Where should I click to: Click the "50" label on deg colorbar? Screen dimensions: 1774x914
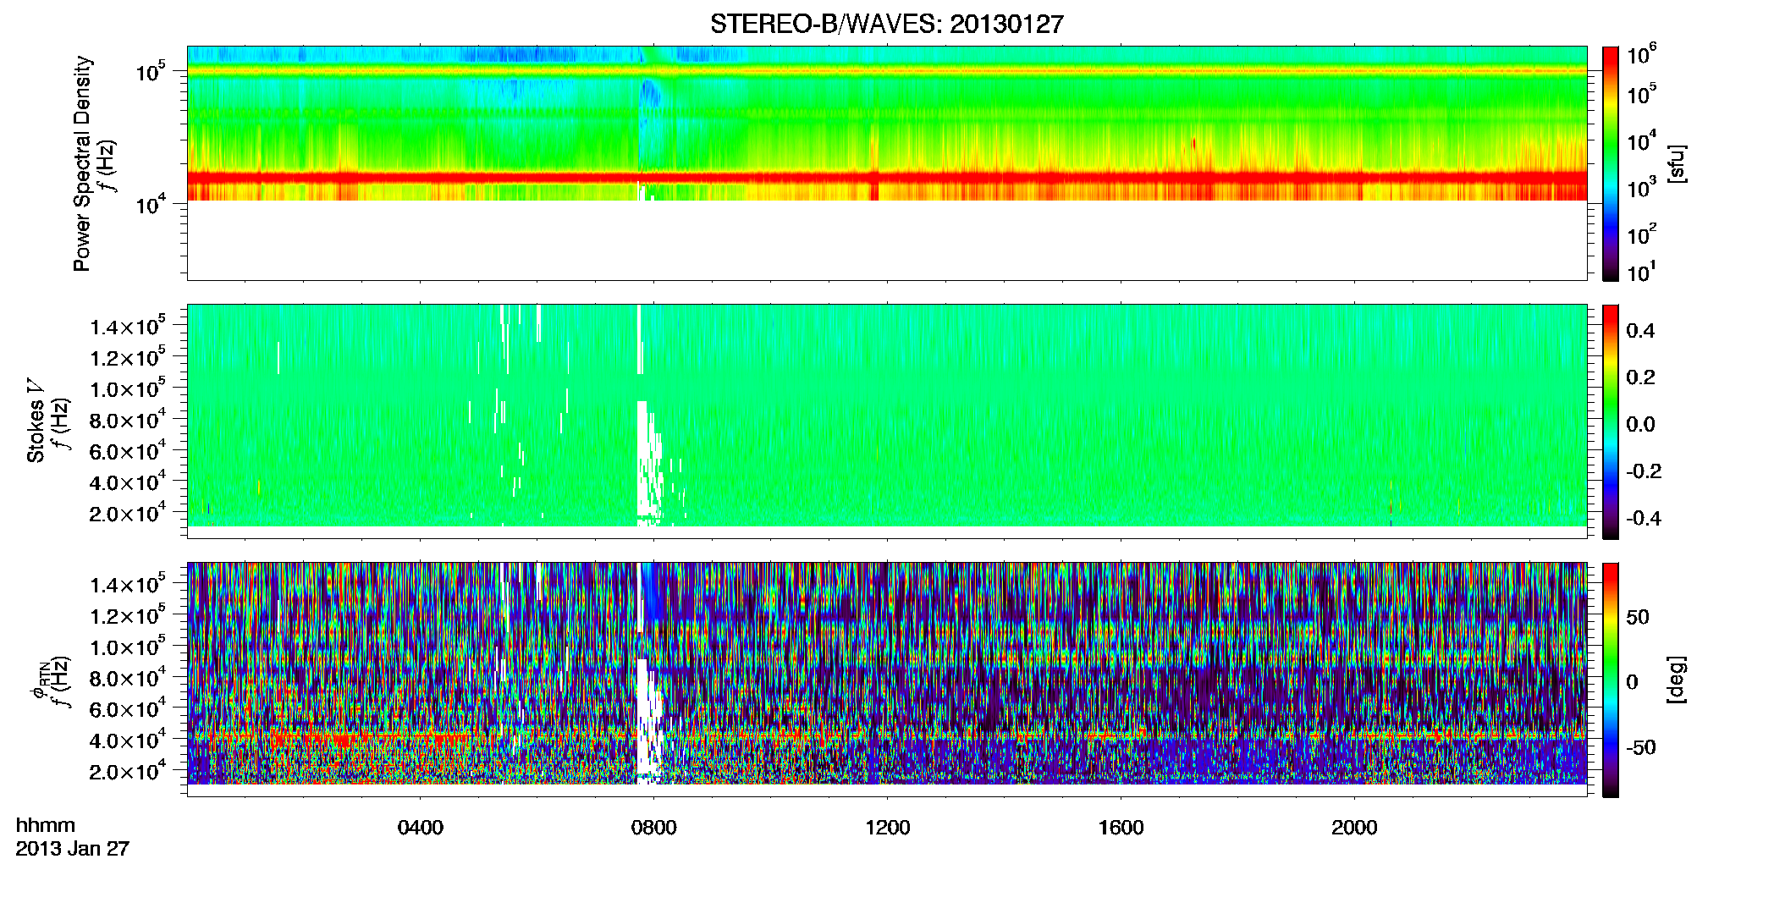[x=1638, y=617]
